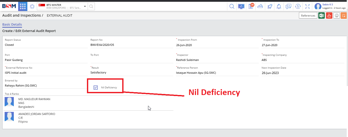Click the References button

[308, 16]
